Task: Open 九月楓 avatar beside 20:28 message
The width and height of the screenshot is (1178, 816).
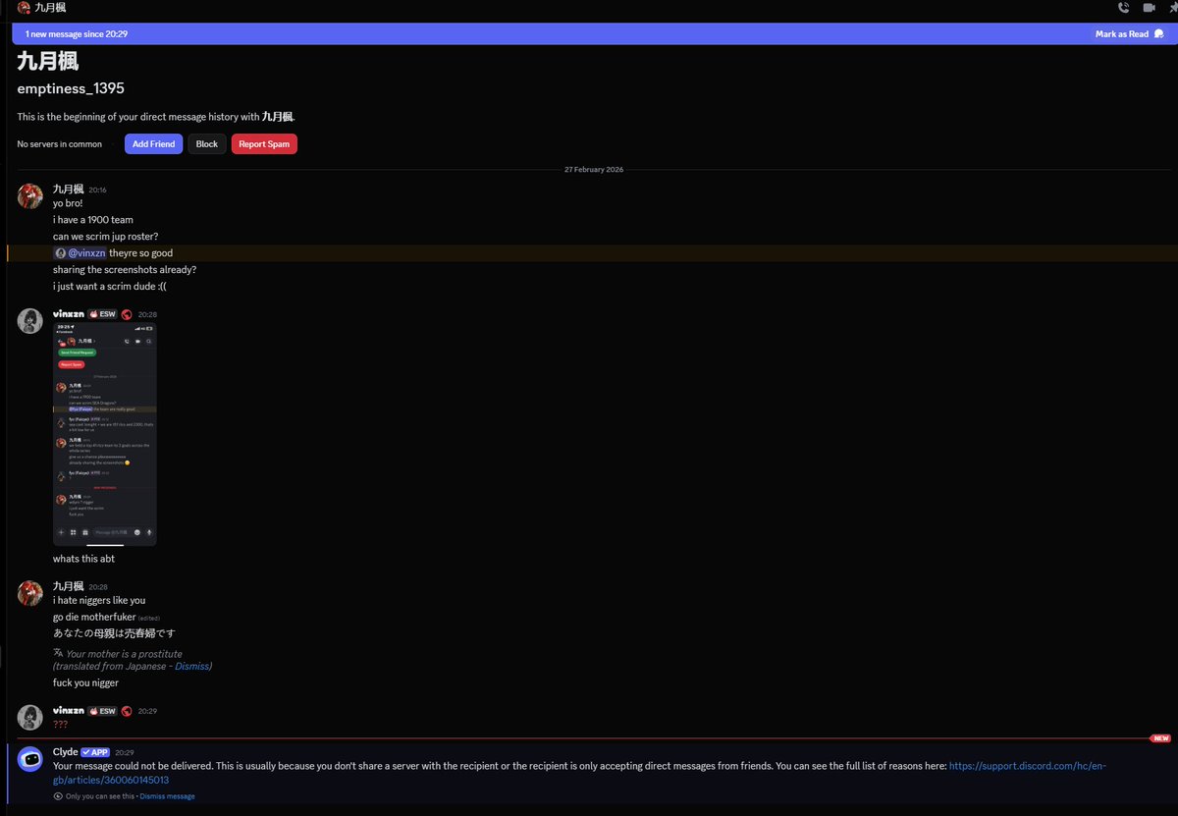Action: [x=29, y=593]
